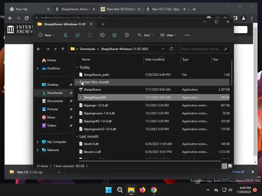Open Chrome profile avatar
The height and width of the screenshot is (196, 262).
pos(244,18)
